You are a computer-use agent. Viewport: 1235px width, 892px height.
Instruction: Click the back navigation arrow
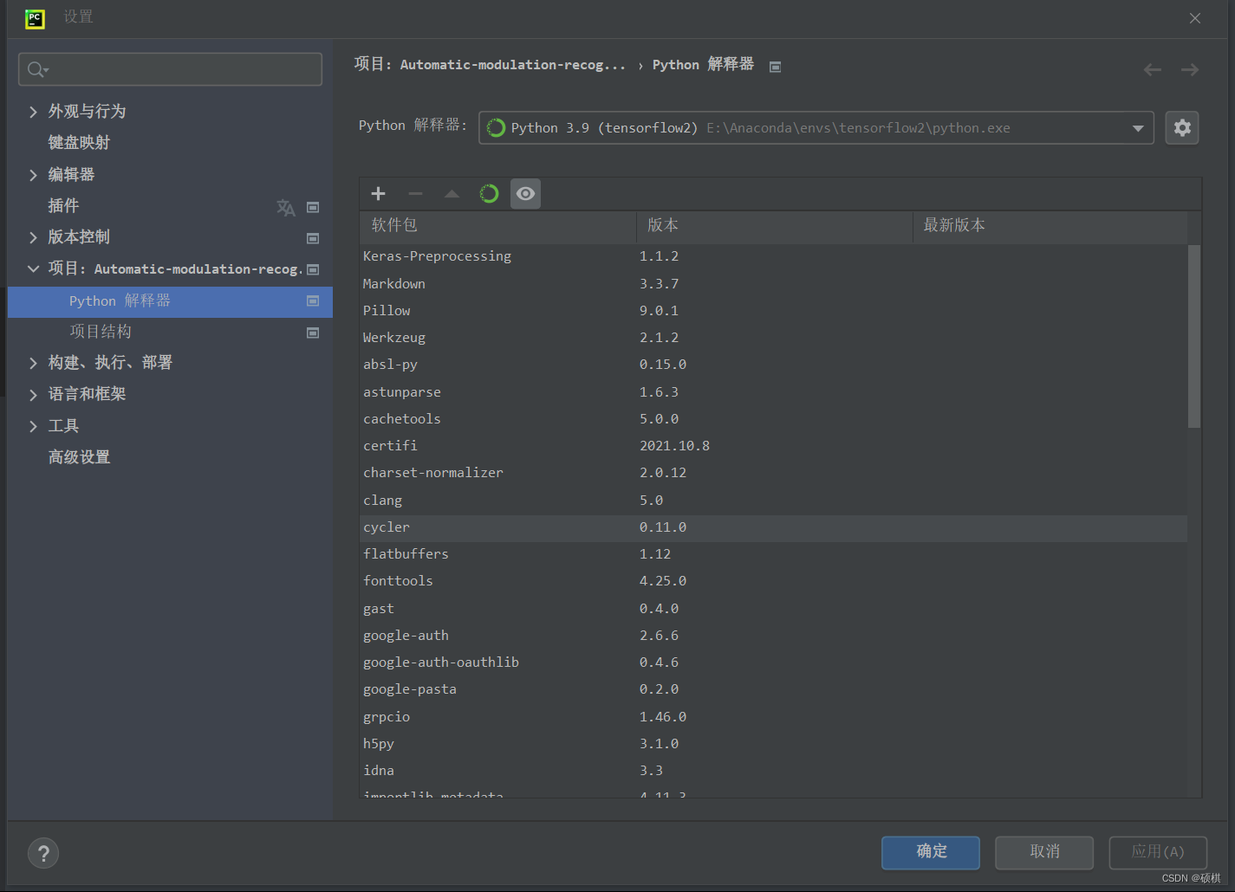pyautogui.click(x=1153, y=69)
